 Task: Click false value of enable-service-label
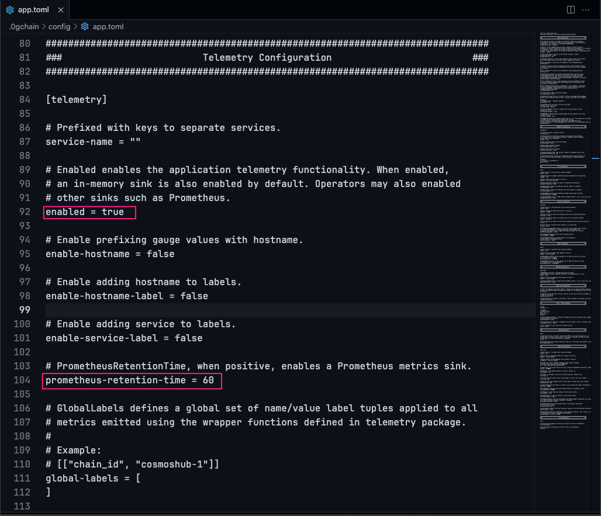(x=188, y=338)
